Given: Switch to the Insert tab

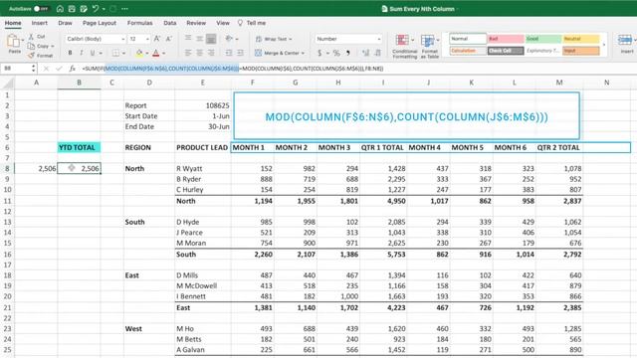Looking at the screenshot, I should tap(40, 23).
